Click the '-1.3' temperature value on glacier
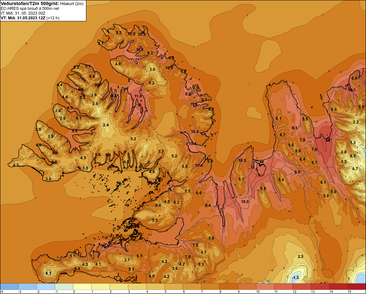This screenshot has width=366, height=294. click(295, 278)
